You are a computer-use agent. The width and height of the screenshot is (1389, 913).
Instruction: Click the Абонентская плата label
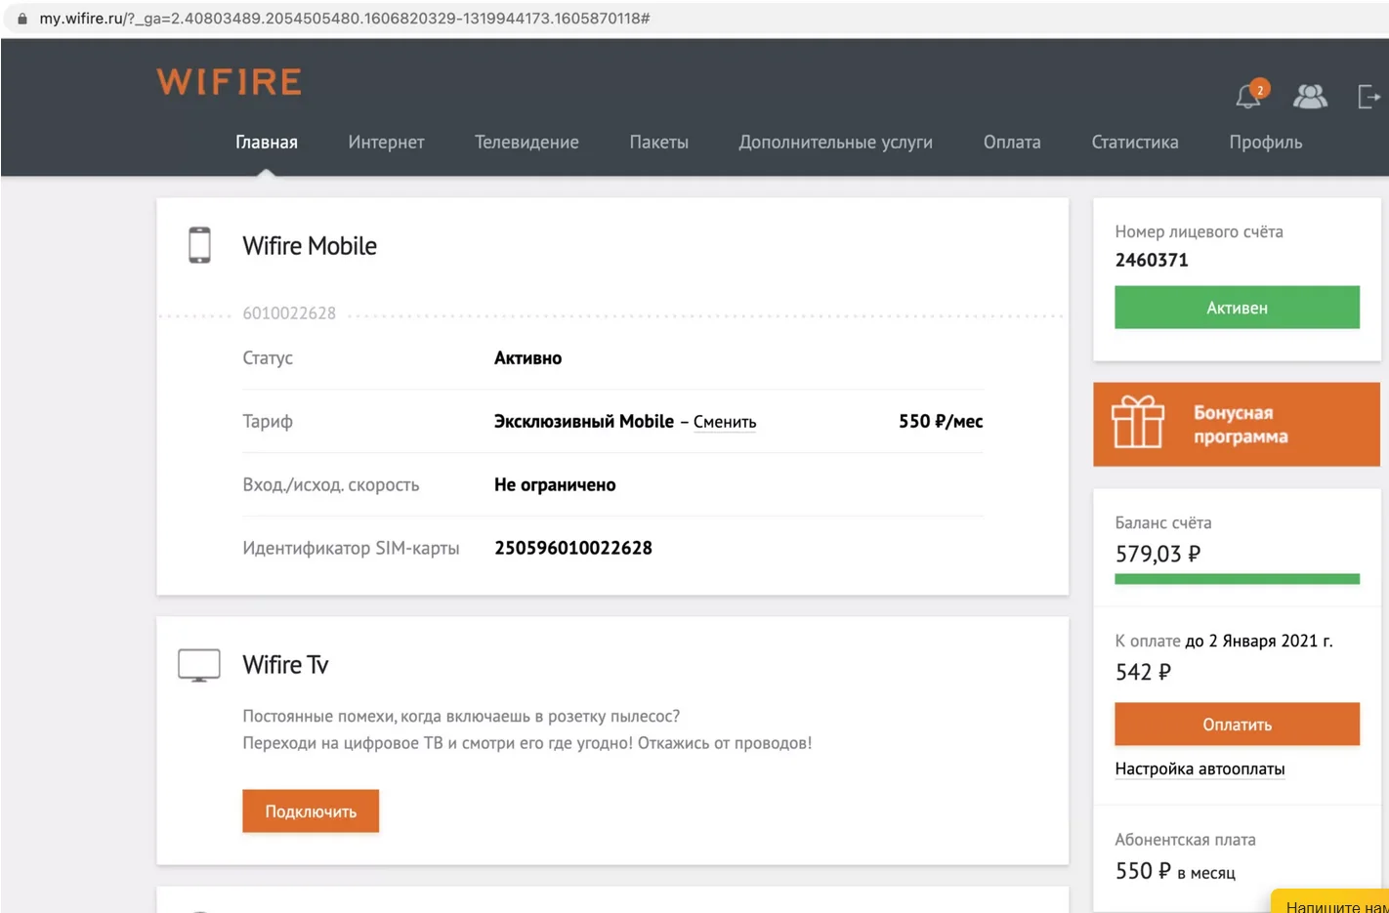click(x=1185, y=839)
